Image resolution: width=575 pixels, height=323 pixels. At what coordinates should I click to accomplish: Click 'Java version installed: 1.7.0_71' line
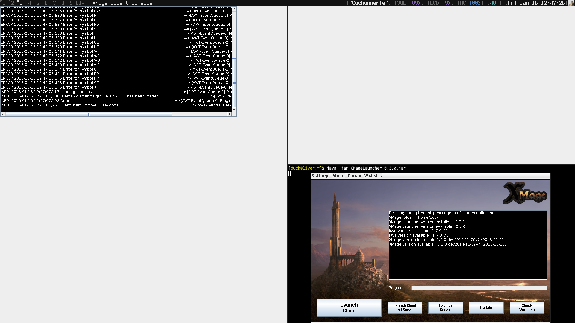pyautogui.click(x=418, y=231)
